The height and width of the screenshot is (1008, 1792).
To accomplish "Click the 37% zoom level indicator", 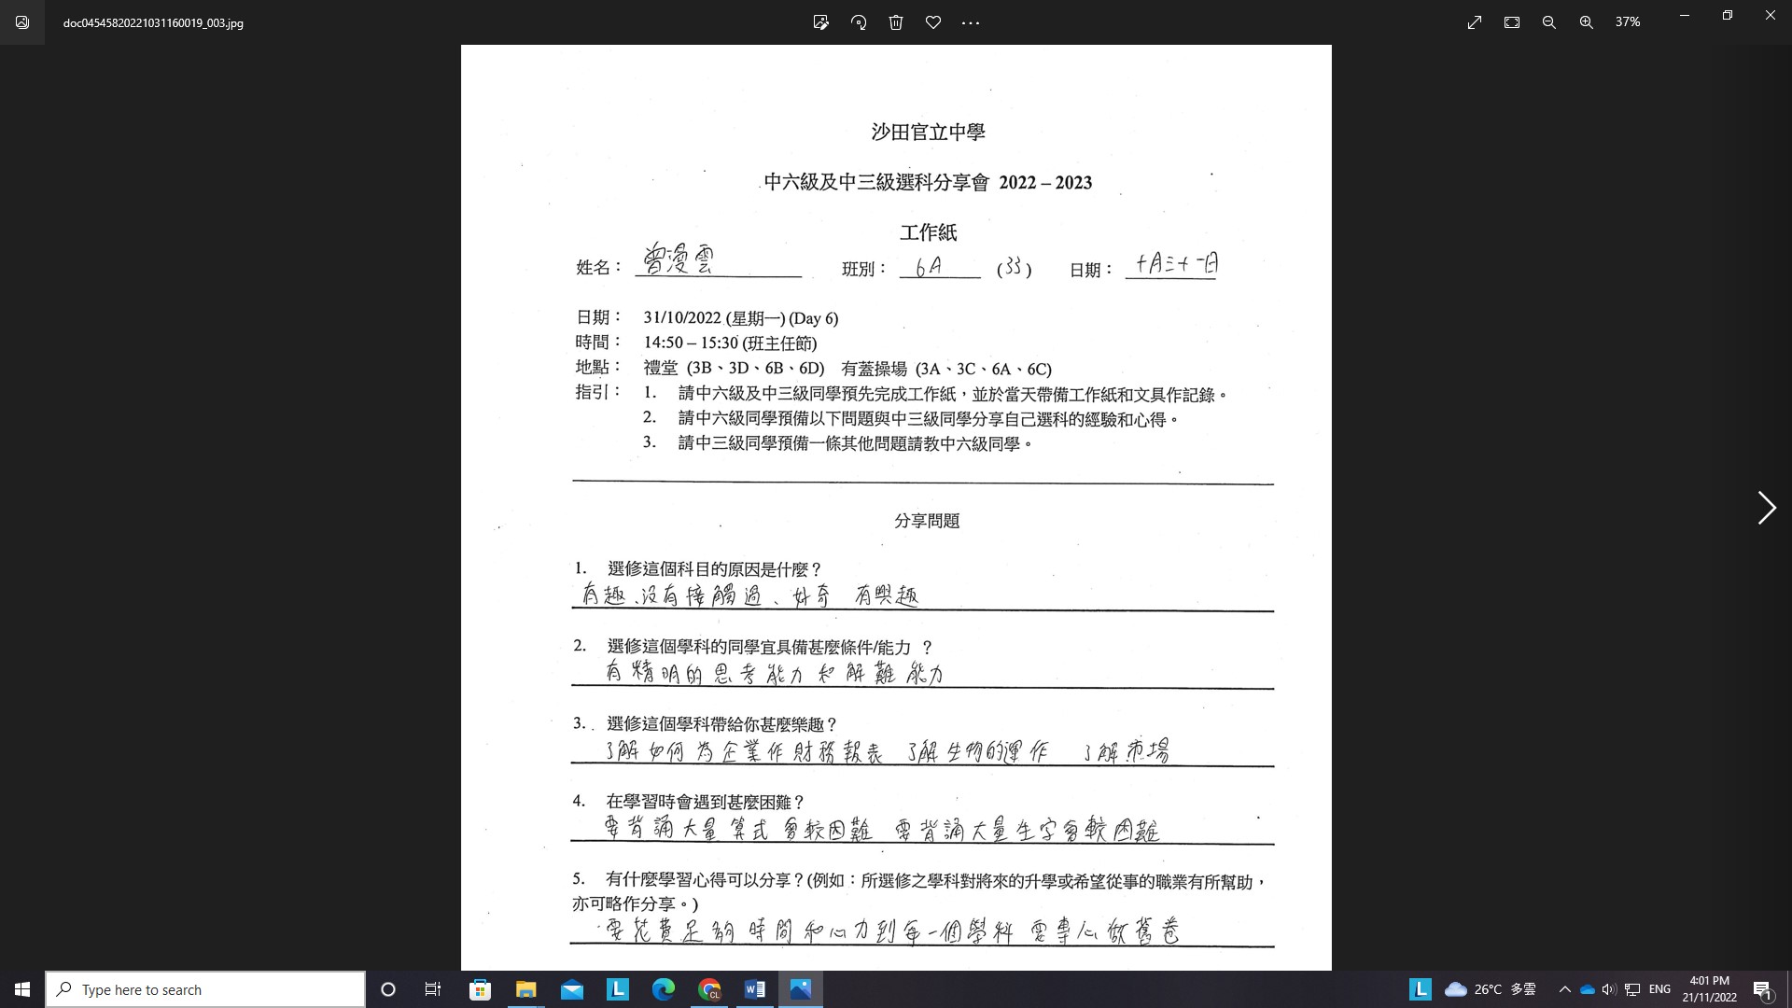I will (1628, 22).
